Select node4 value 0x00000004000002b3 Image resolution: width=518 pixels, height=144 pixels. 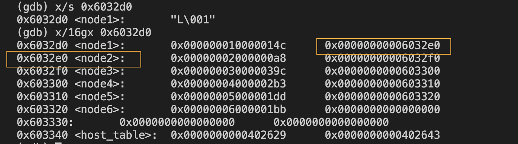coord(228,84)
